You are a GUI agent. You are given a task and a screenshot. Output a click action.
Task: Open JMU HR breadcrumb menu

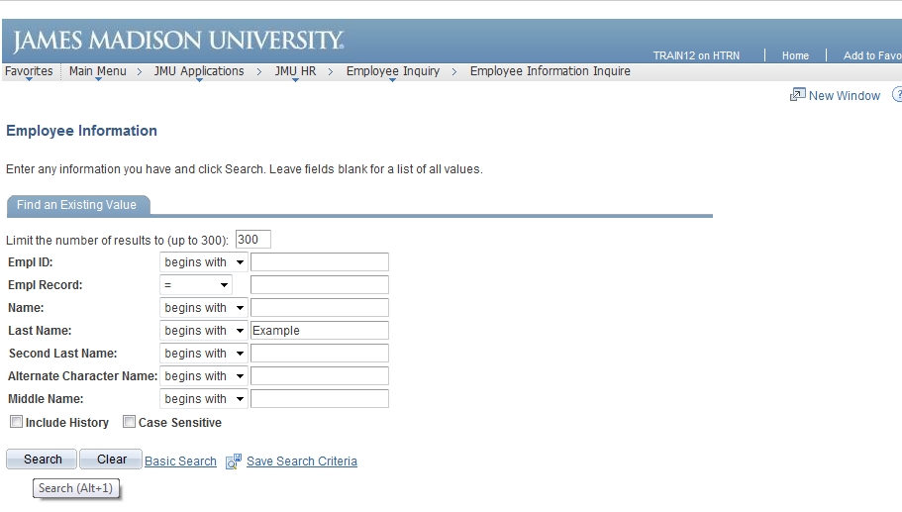295,71
